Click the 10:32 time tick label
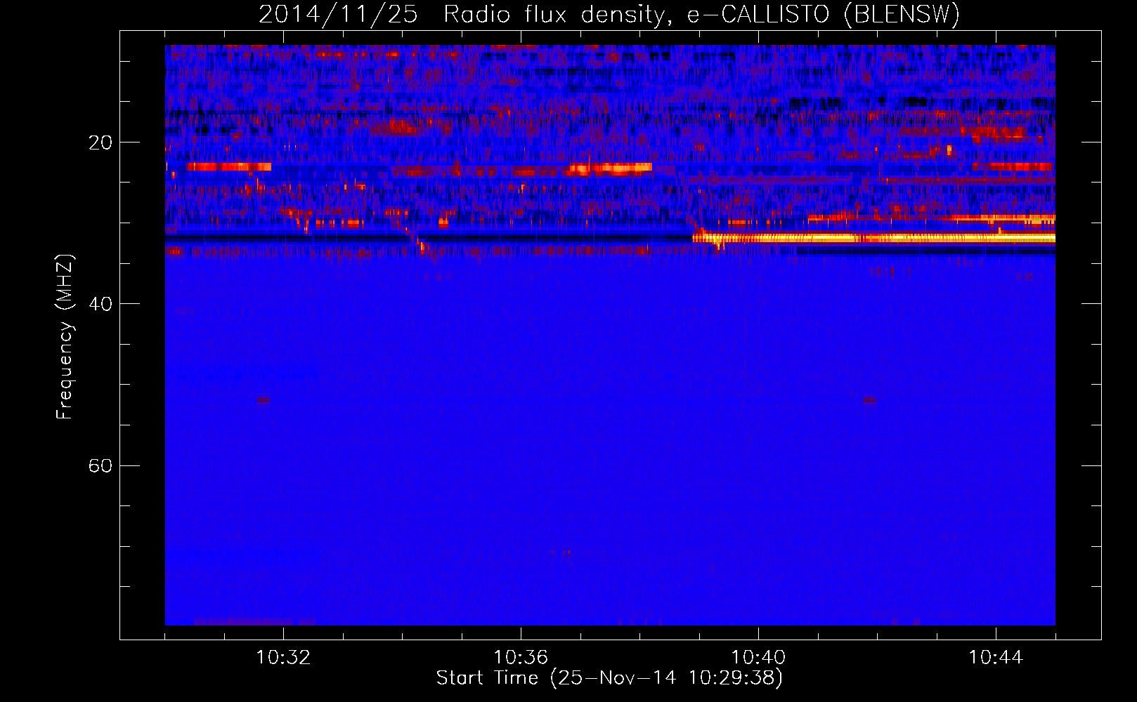The height and width of the screenshot is (702, 1137). [283, 658]
